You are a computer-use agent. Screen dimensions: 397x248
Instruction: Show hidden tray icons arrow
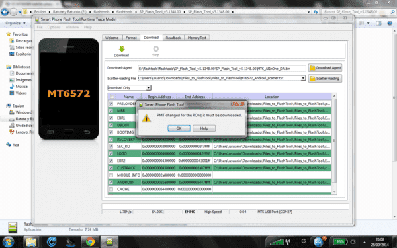click(x=365, y=242)
